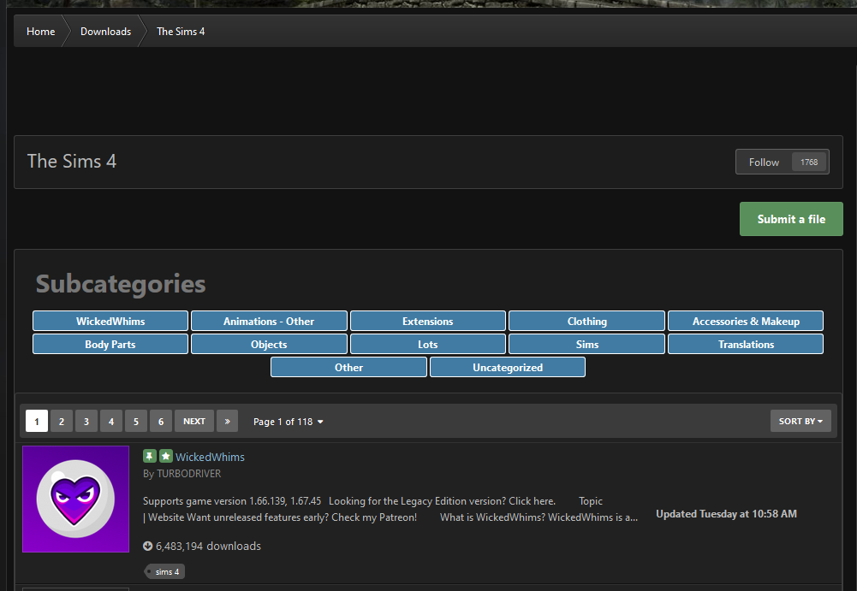Select page 1 in pagination
857x591 pixels.
click(37, 421)
